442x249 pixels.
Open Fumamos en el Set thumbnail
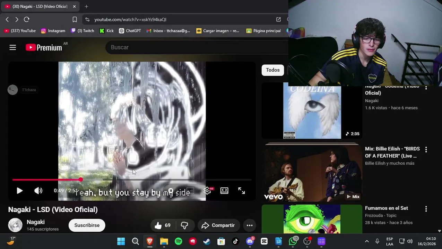click(x=312, y=219)
